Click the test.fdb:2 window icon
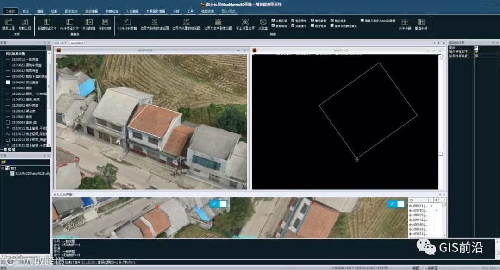Image resolution: width=500 pixels, height=270 pixels. coord(59,50)
